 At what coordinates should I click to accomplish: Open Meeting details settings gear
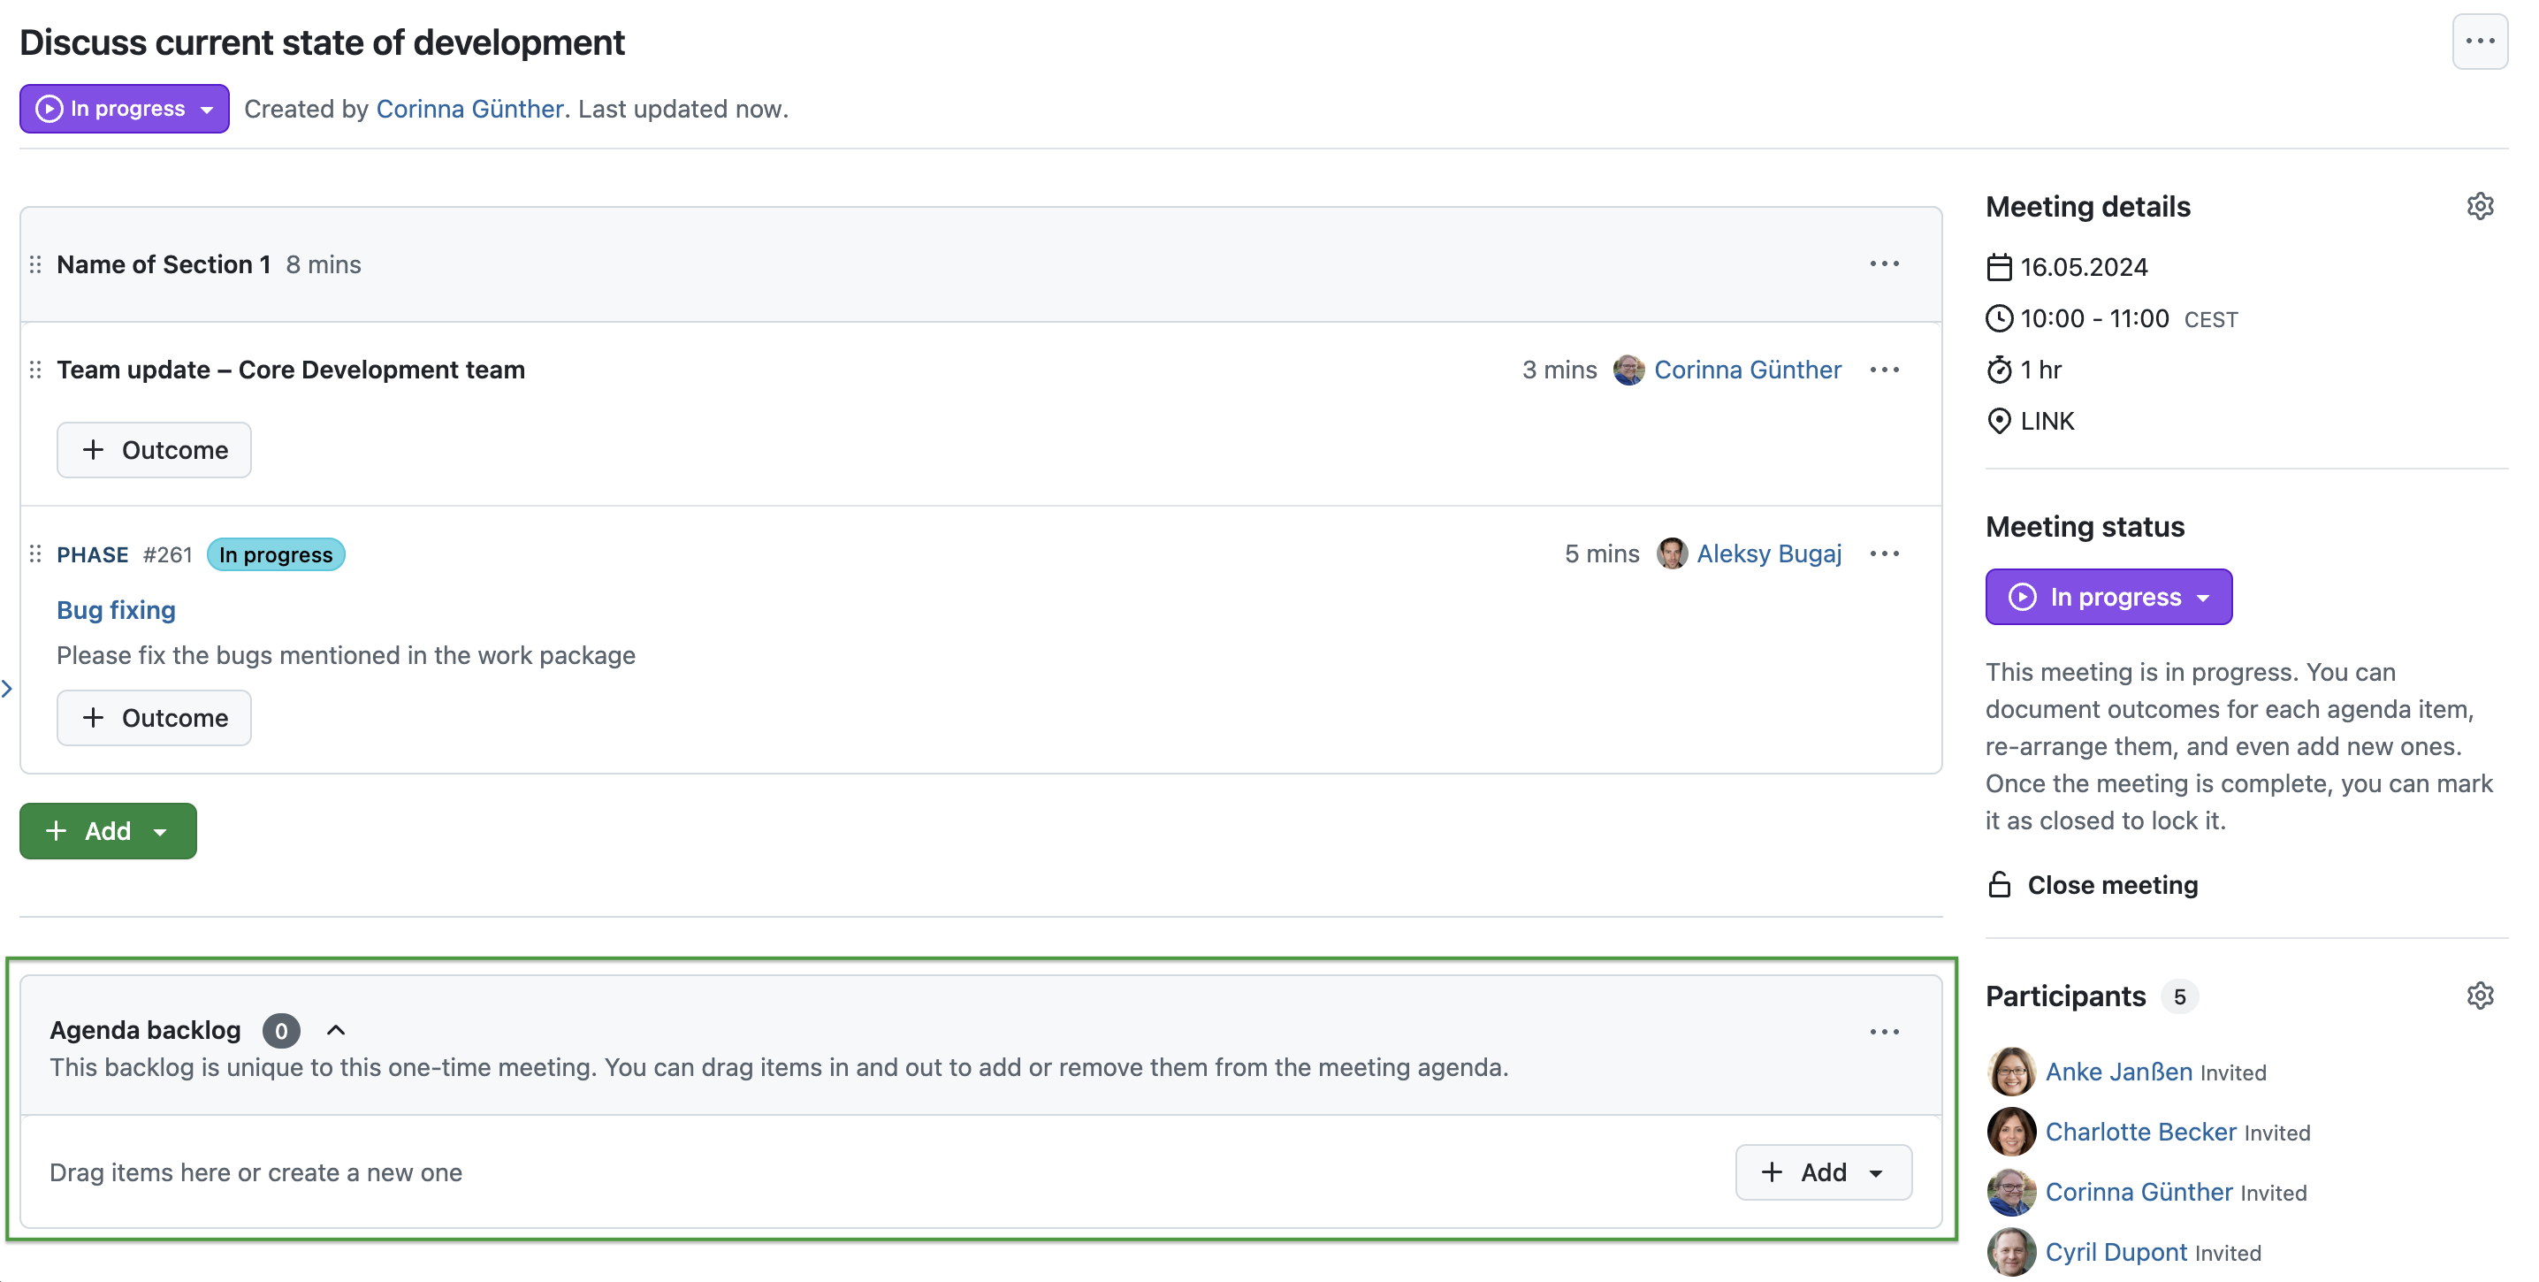point(2480,205)
